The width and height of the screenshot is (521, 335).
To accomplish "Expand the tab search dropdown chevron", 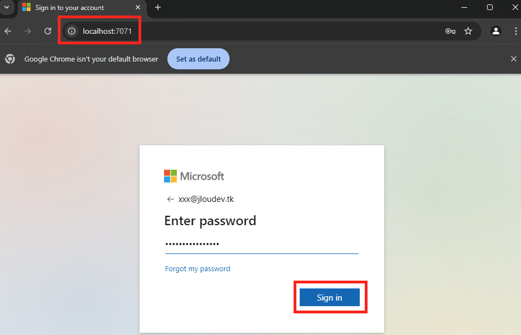I will 6,7.
